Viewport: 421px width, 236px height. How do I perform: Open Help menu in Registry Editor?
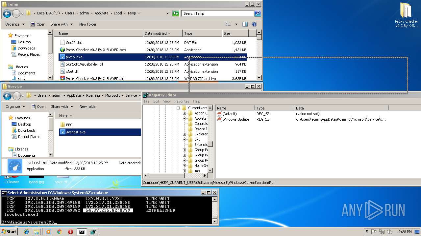pyautogui.click(x=197, y=101)
